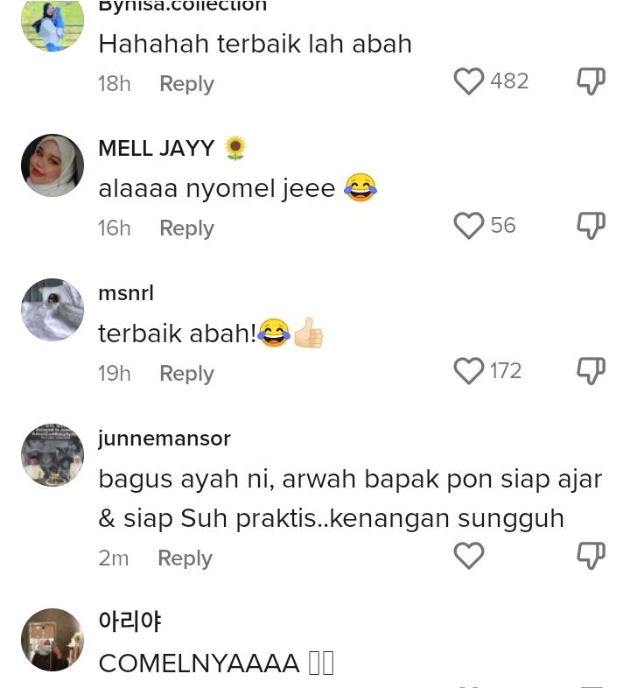
Task: Open the 아리야 user's avatar
Action: (52, 640)
